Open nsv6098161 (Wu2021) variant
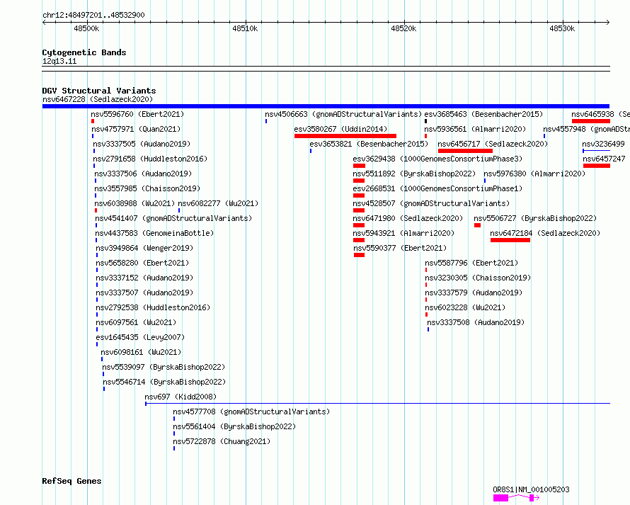This screenshot has width=630, height=505. (x=141, y=352)
